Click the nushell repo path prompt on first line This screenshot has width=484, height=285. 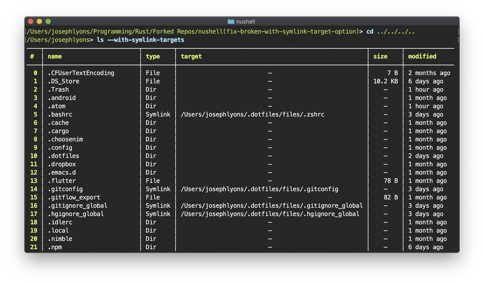194,31
